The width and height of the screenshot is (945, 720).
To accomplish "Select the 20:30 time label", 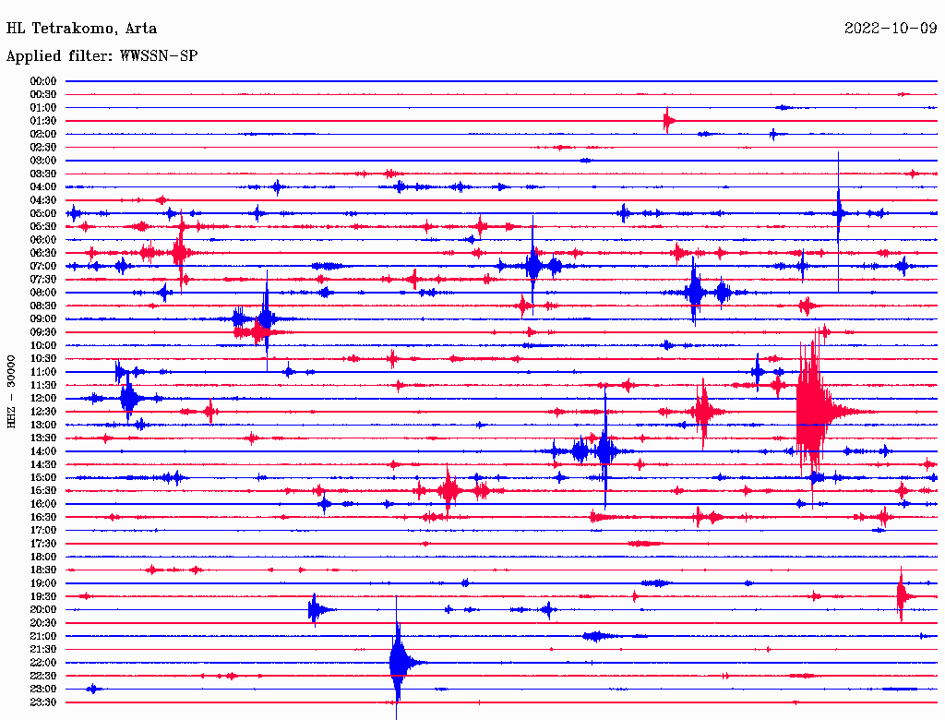I will [43, 623].
